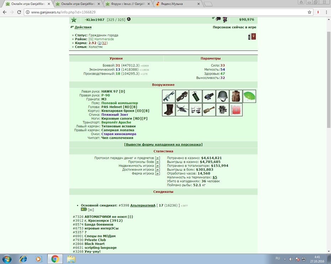Screen dimensions: 331x264
Task: Click the vertical page scrollbar thumb
Action: pyautogui.click(x=329, y=79)
